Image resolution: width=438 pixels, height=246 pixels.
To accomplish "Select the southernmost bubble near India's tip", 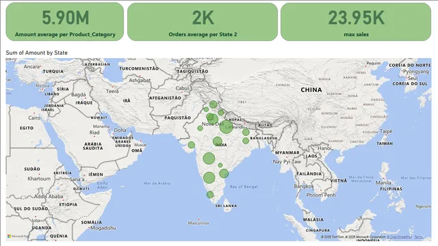I will click(x=210, y=195).
